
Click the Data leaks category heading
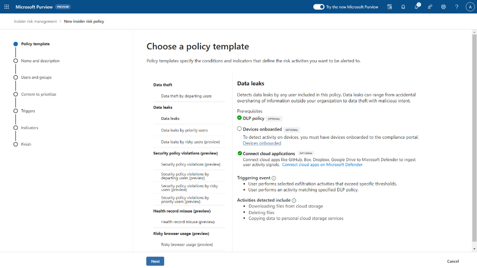point(163,107)
